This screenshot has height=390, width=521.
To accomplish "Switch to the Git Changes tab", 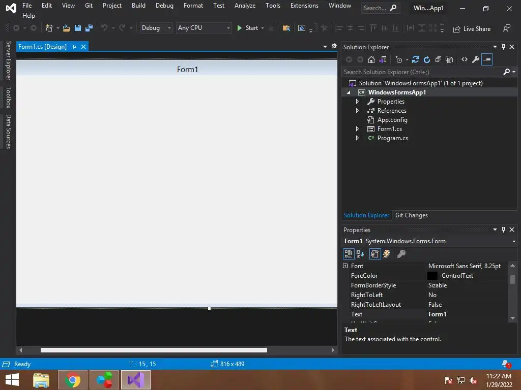I will [x=411, y=215].
